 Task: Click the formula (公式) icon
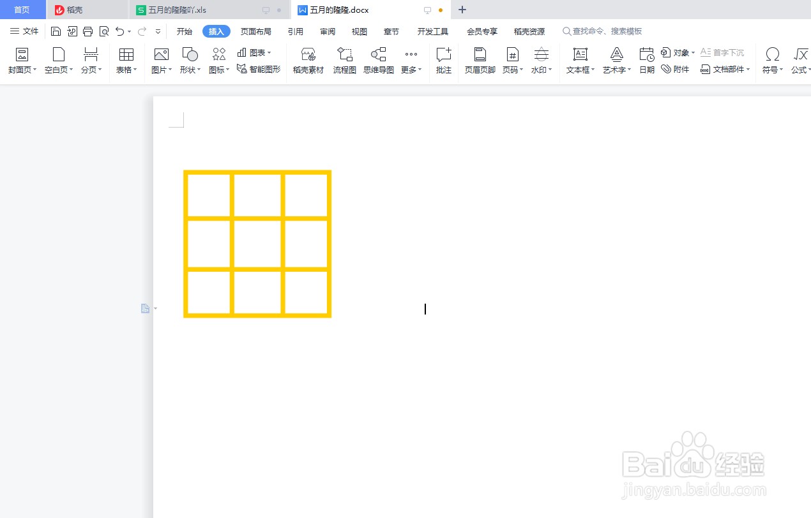(x=801, y=54)
